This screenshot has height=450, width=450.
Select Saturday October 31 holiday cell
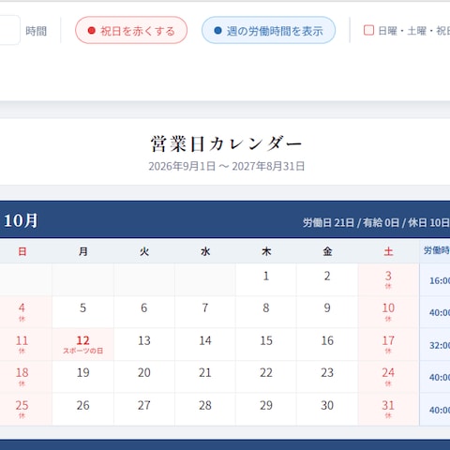388,409
